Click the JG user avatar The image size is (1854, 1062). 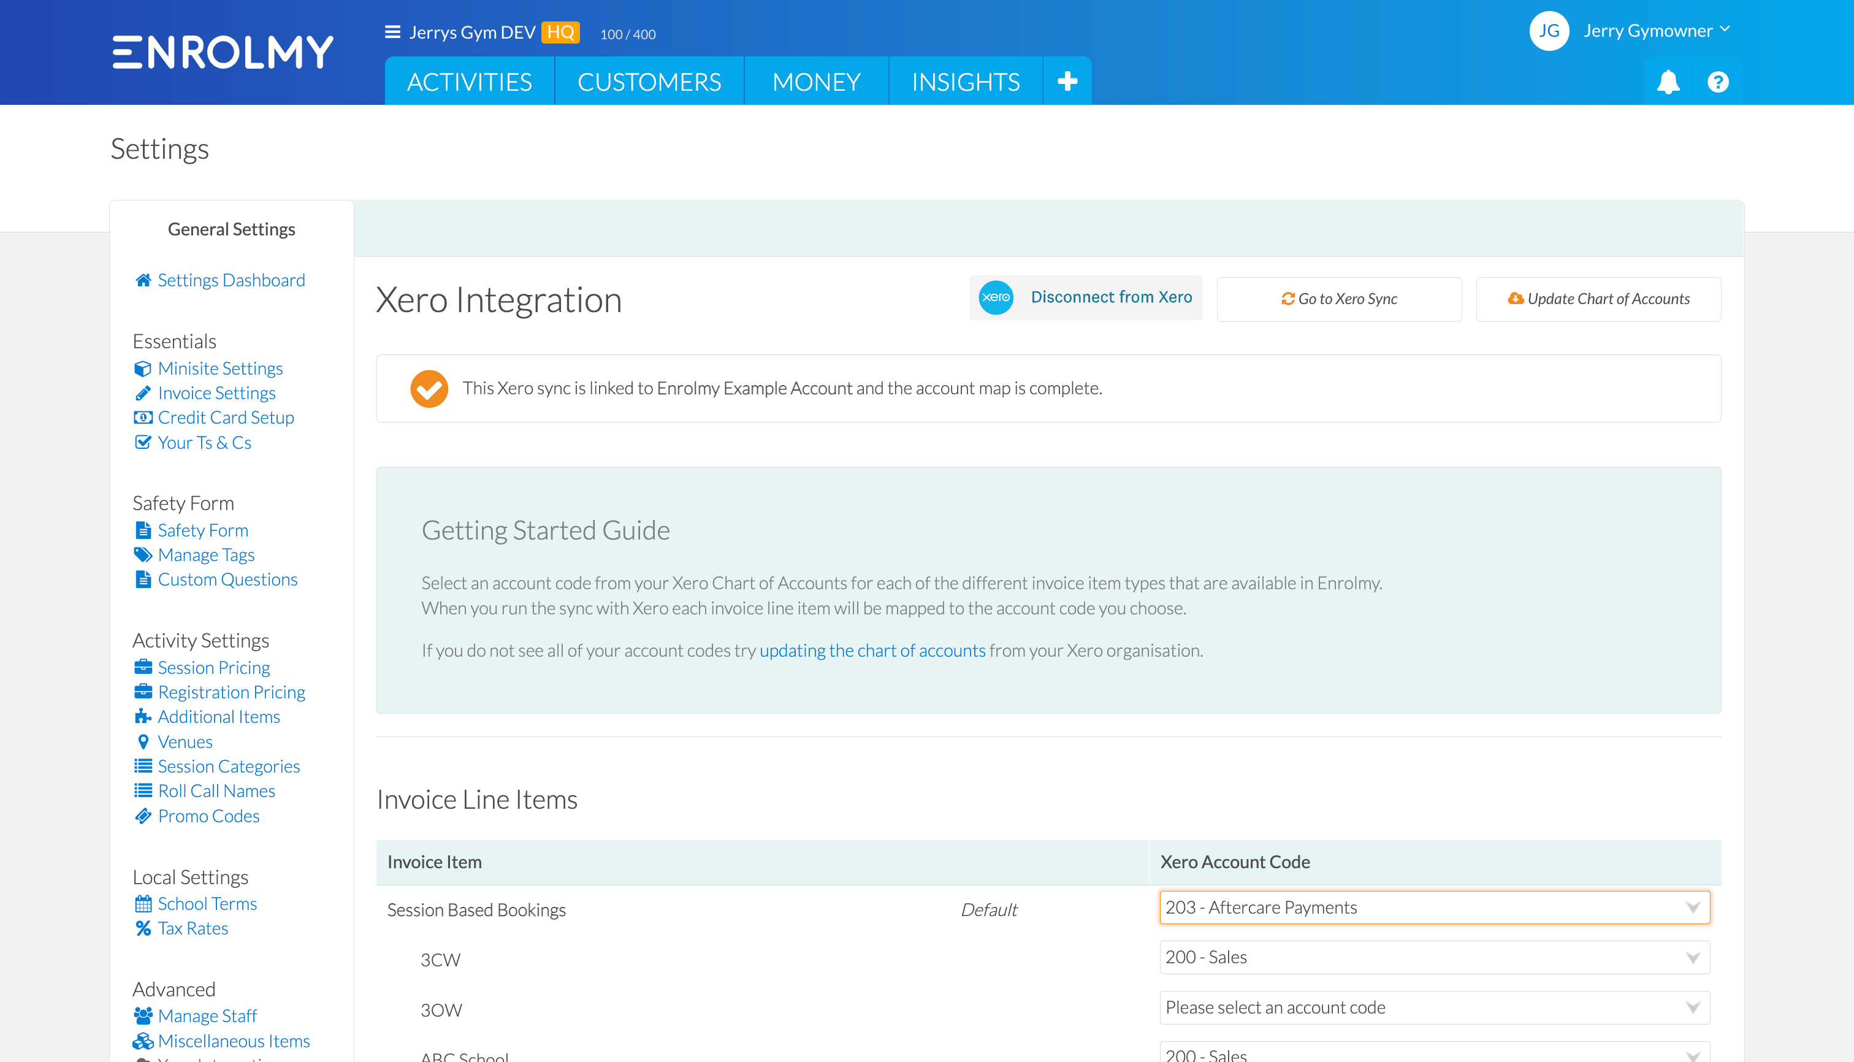tap(1549, 31)
